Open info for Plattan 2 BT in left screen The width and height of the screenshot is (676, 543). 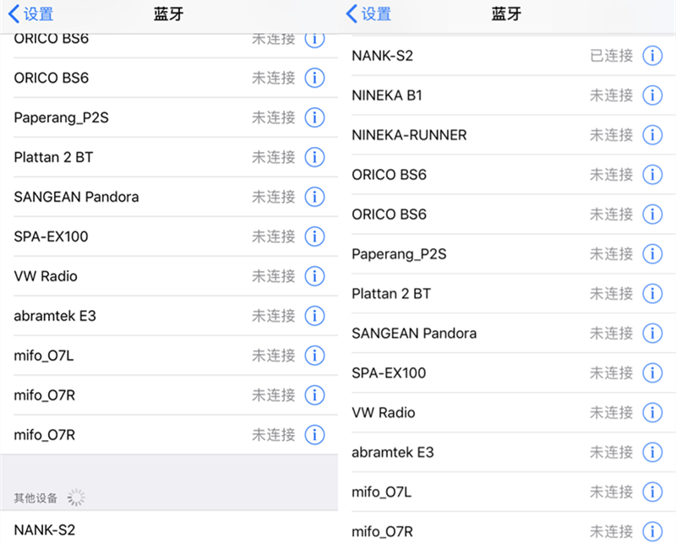point(314,157)
